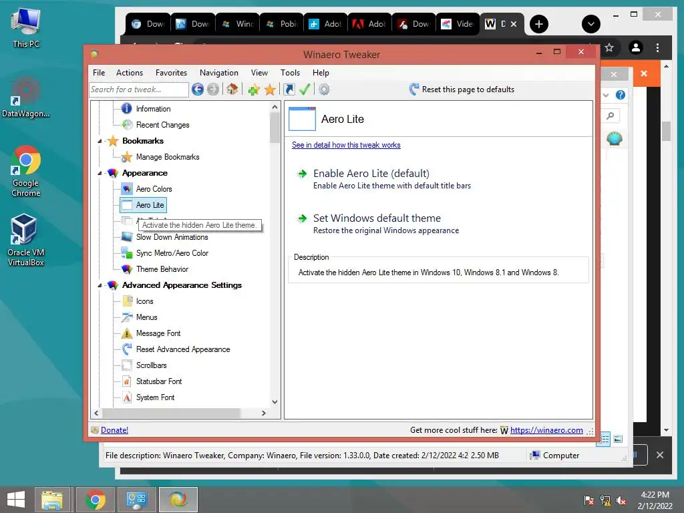Open the Chrome tab search dropdown button
This screenshot has height=513, width=684.
pyautogui.click(x=591, y=24)
